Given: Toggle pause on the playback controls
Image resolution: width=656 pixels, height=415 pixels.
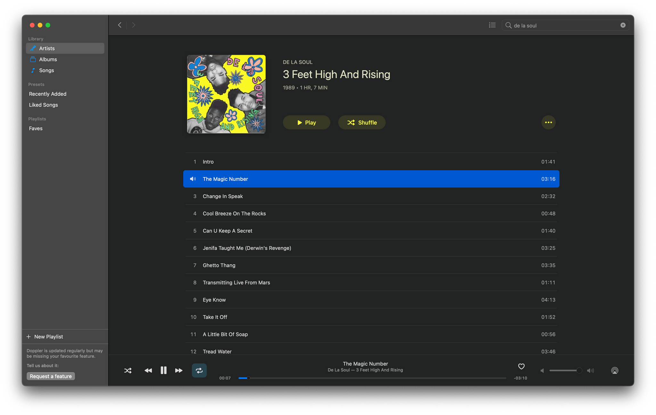Looking at the screenshot, I should [x=163, y=370].
